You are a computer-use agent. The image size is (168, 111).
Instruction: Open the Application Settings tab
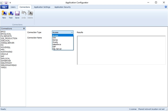click(x=42, y=7)
